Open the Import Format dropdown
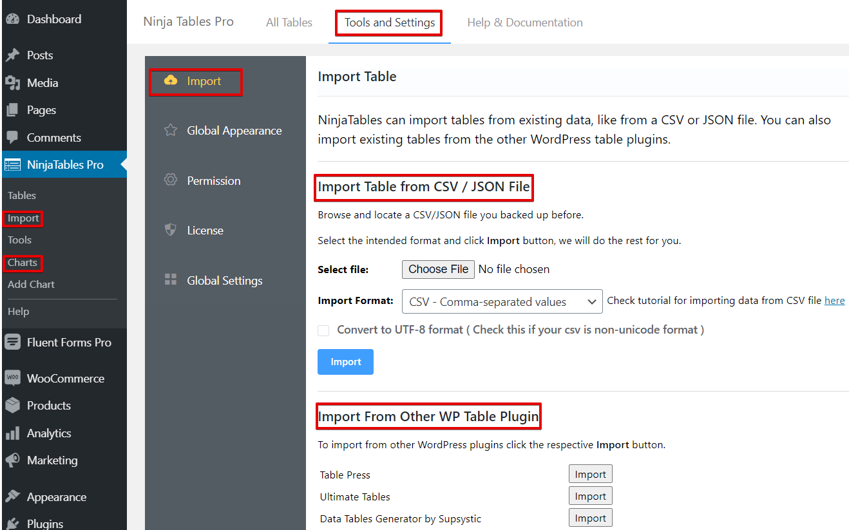This screenshot has height=530, width=849. click(x=502, y=301)
